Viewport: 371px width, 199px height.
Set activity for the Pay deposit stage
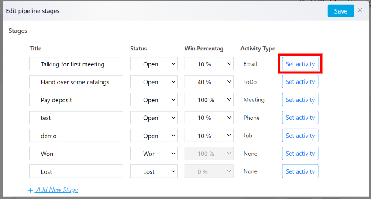point(300,100)
